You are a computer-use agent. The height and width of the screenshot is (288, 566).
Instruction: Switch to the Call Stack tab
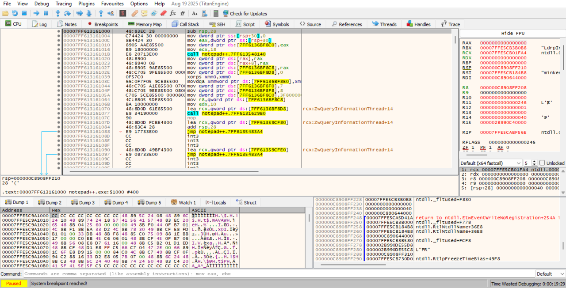tap(185, 24)
